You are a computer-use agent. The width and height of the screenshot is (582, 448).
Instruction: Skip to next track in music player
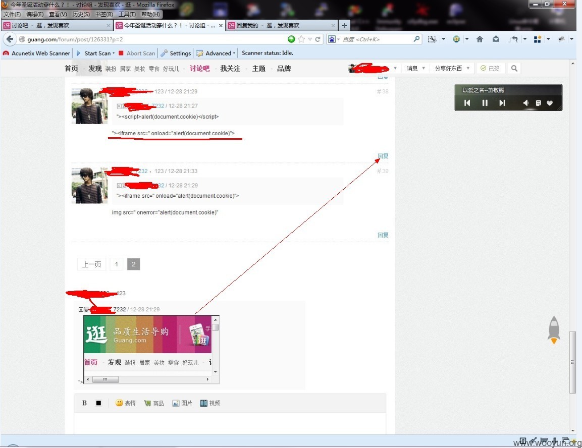click(x=502, y=103)
